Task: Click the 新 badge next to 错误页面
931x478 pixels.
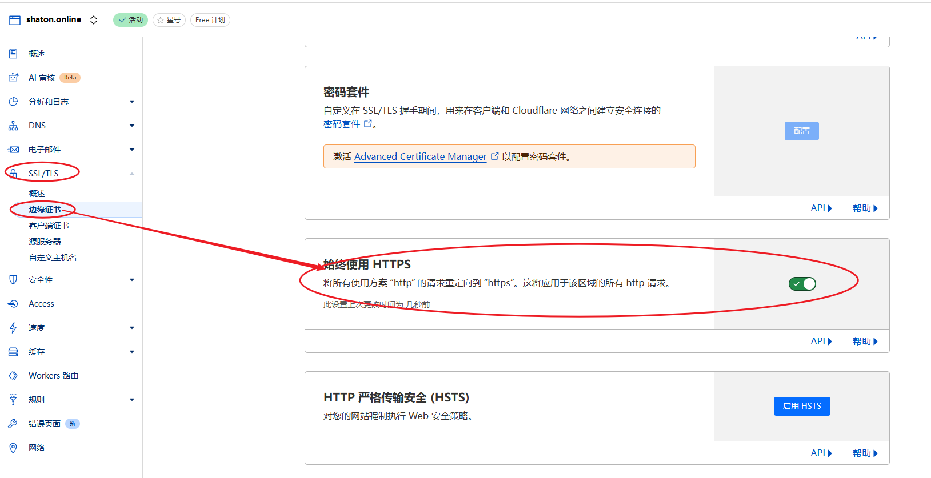Action: pyautogui.click(x=73, y=424)
